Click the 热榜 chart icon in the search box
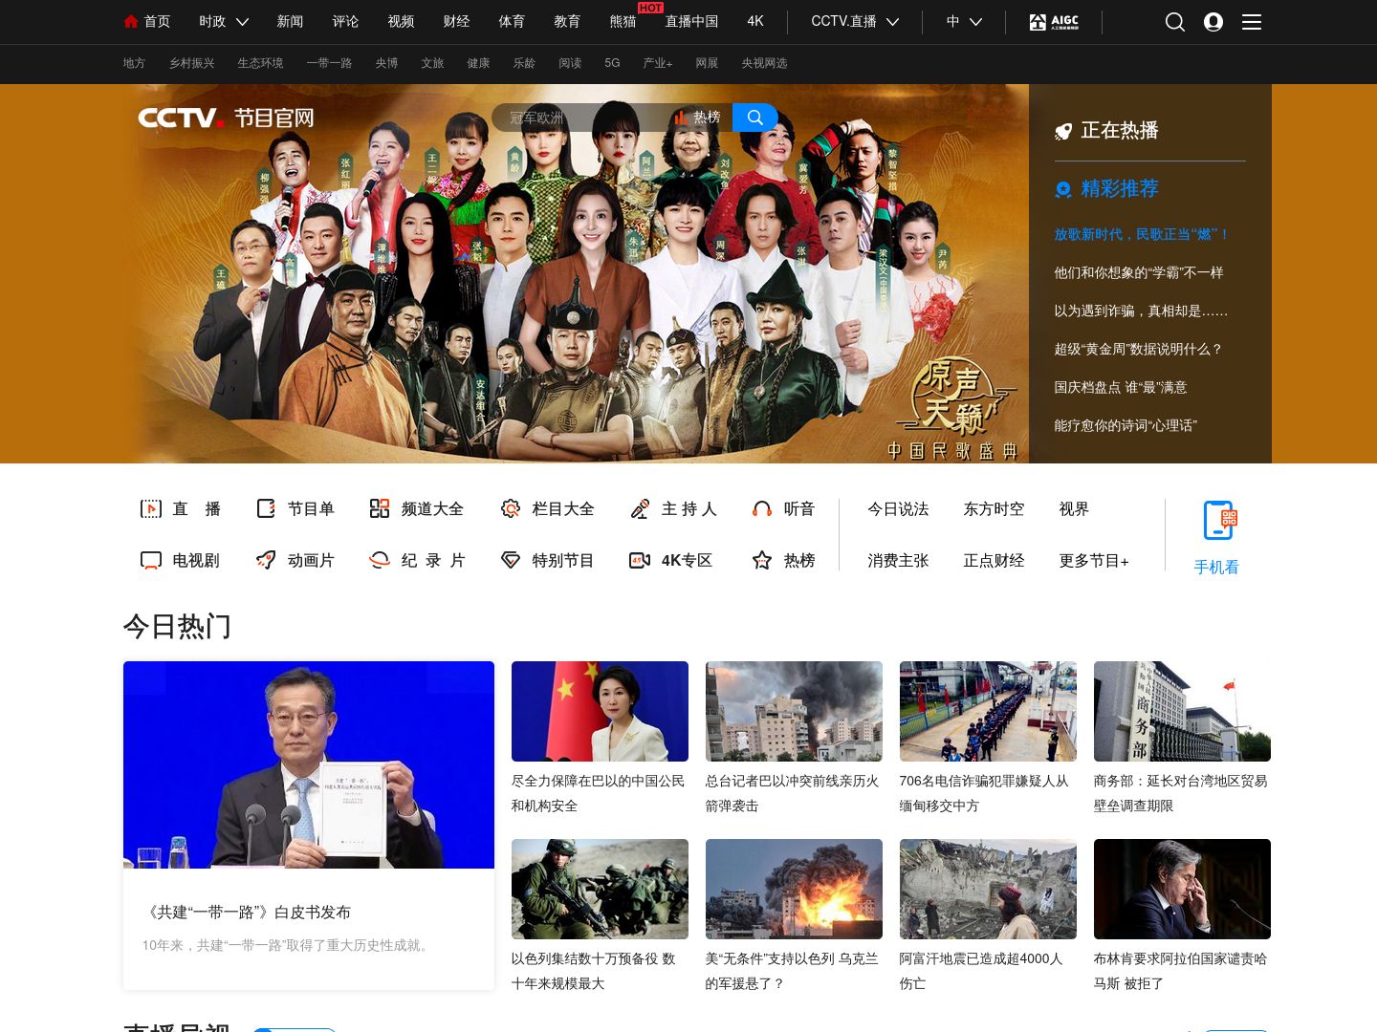Viewport: 1377px width, 1032px height. point(681,118)
